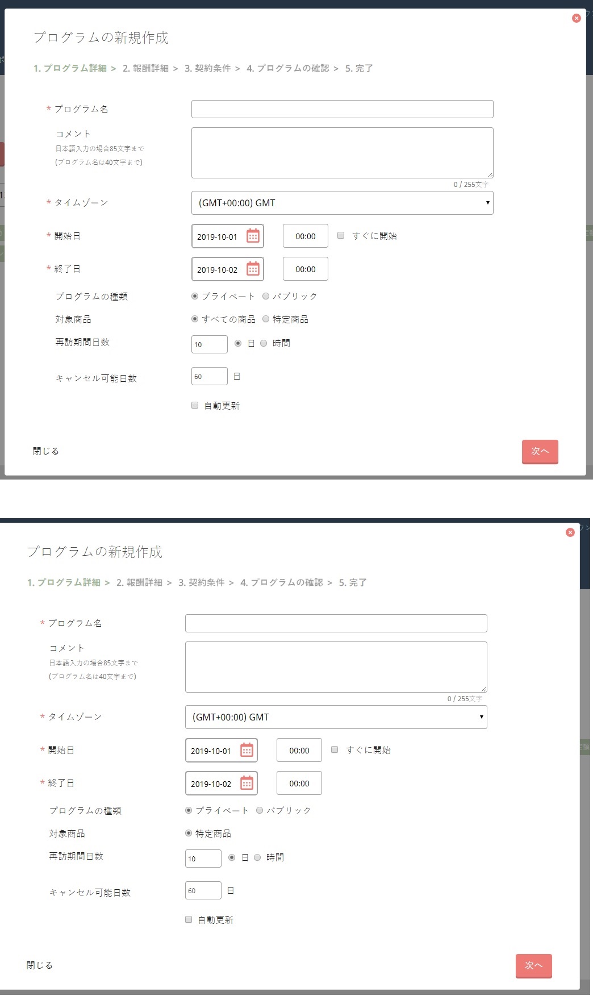Go to step 3. 契約条件 in lower dialog
This screenshot has height=1000, width=593.
pos(201,582)
